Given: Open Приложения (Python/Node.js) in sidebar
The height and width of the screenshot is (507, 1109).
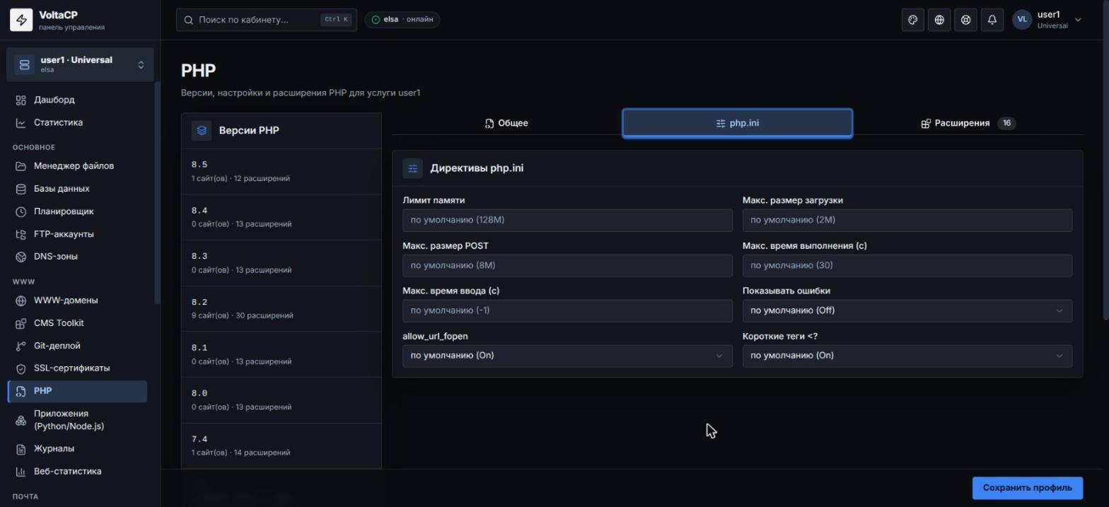Looking at the screenshot, I should (x=78, y=420).
